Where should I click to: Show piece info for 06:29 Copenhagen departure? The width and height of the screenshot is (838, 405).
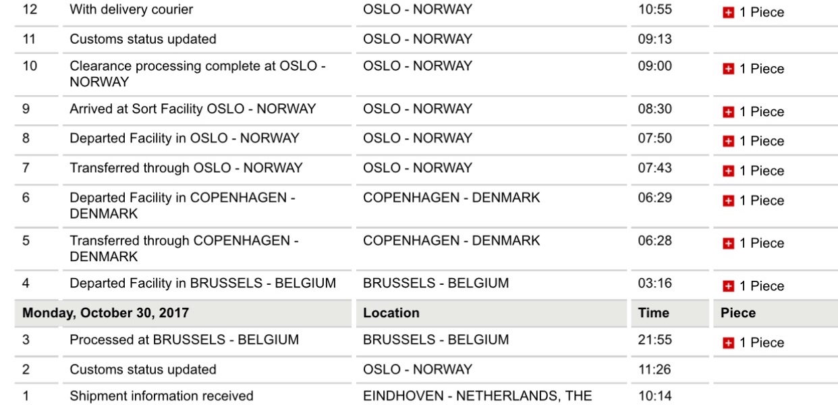[729, 201]
